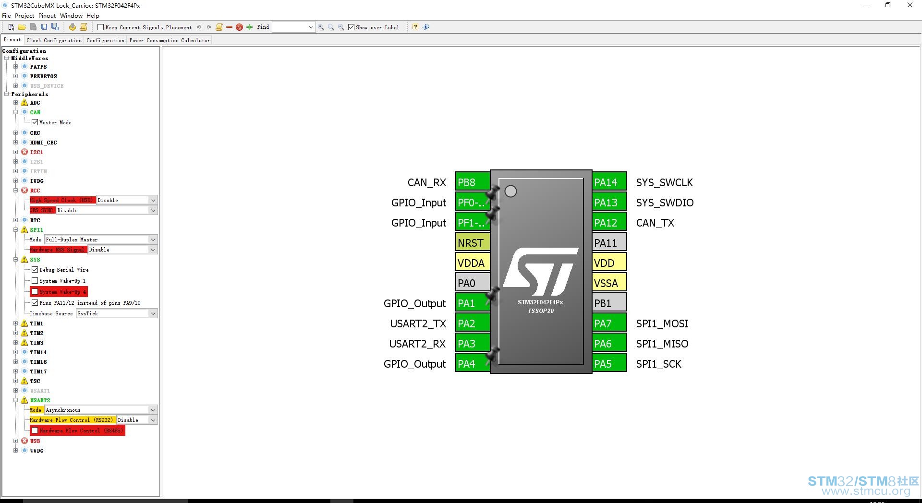Switch to the Clock Configuration tab
This screenshot has width=922, height=503.
click(54, 40)
